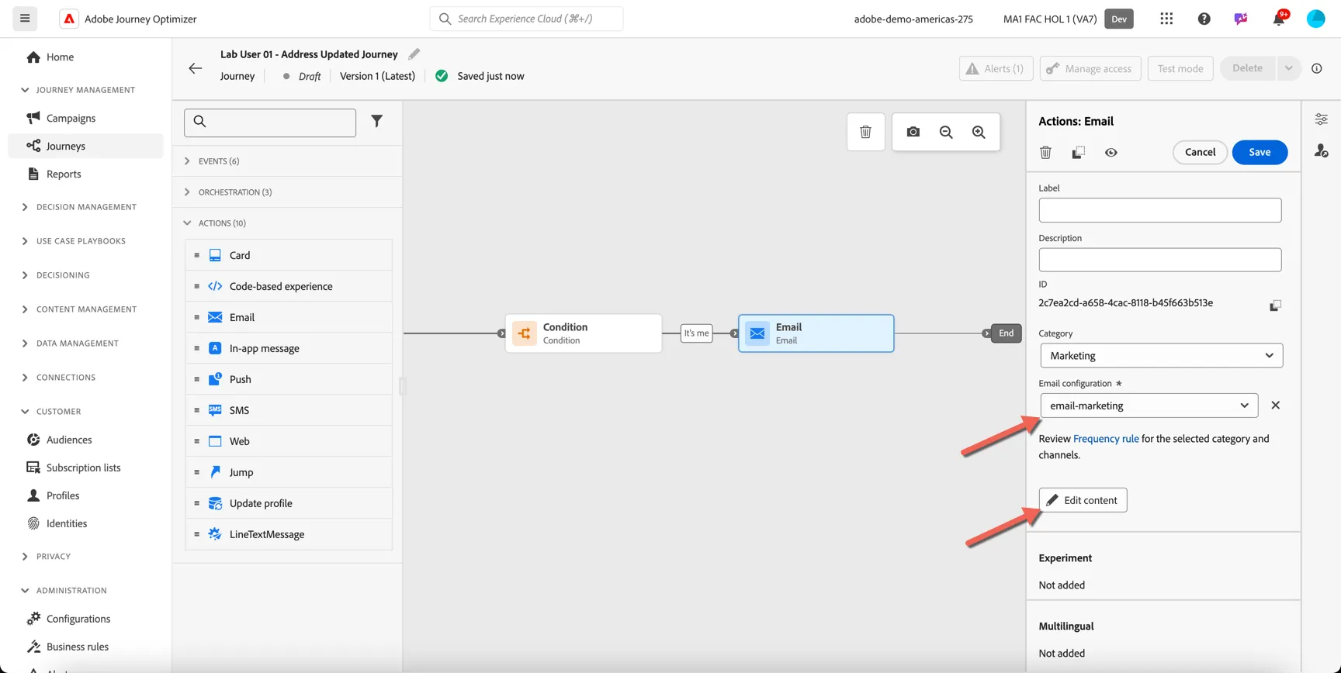
Task: Open the journey info icon
Action: point(1317,68)
